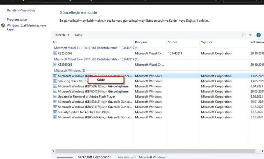Click the icon of the highlighted Microsoft Windows update
The image size is (264, 159).
click(55, 76)
